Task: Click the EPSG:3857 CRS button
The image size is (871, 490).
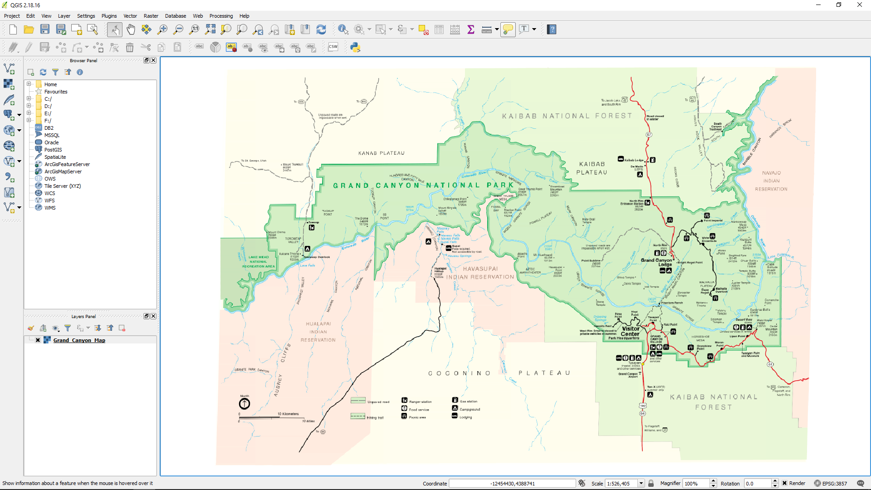Action: pyautogui.click(x=830, y=483)
